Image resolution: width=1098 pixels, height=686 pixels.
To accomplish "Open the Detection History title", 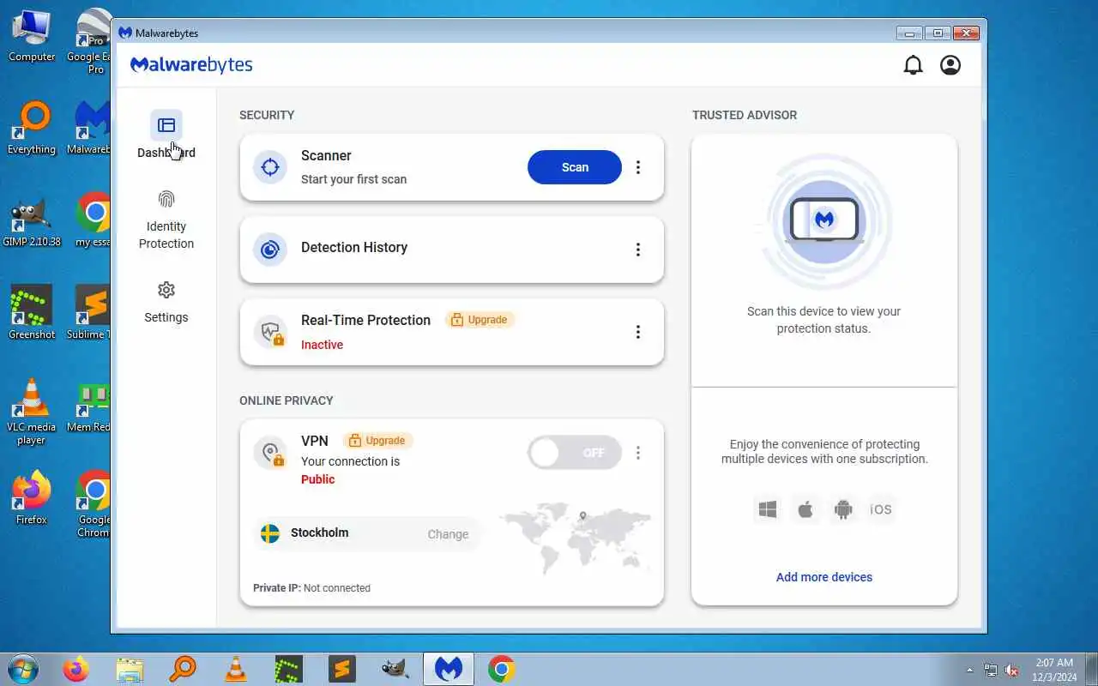I will [x=354, y=247].
